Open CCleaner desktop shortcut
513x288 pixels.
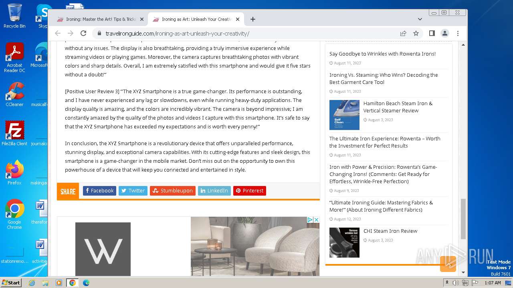pyautogui.click(x=14, y=95)
